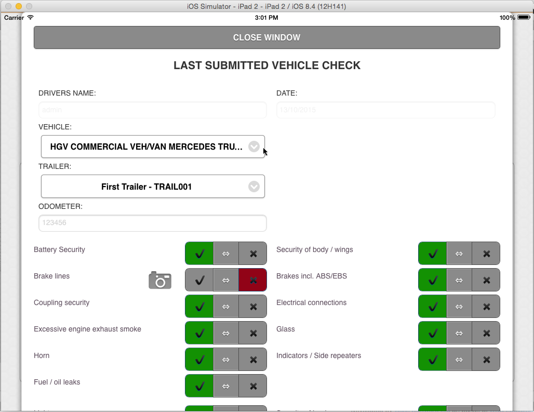
Task: Mark Glass as passed with checkmark
Action: [433, 333]
